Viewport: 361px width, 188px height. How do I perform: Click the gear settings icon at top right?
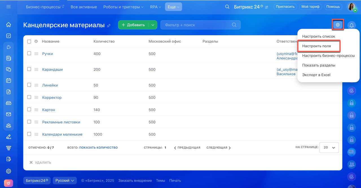pyautogui.click(x=338, y=25)
